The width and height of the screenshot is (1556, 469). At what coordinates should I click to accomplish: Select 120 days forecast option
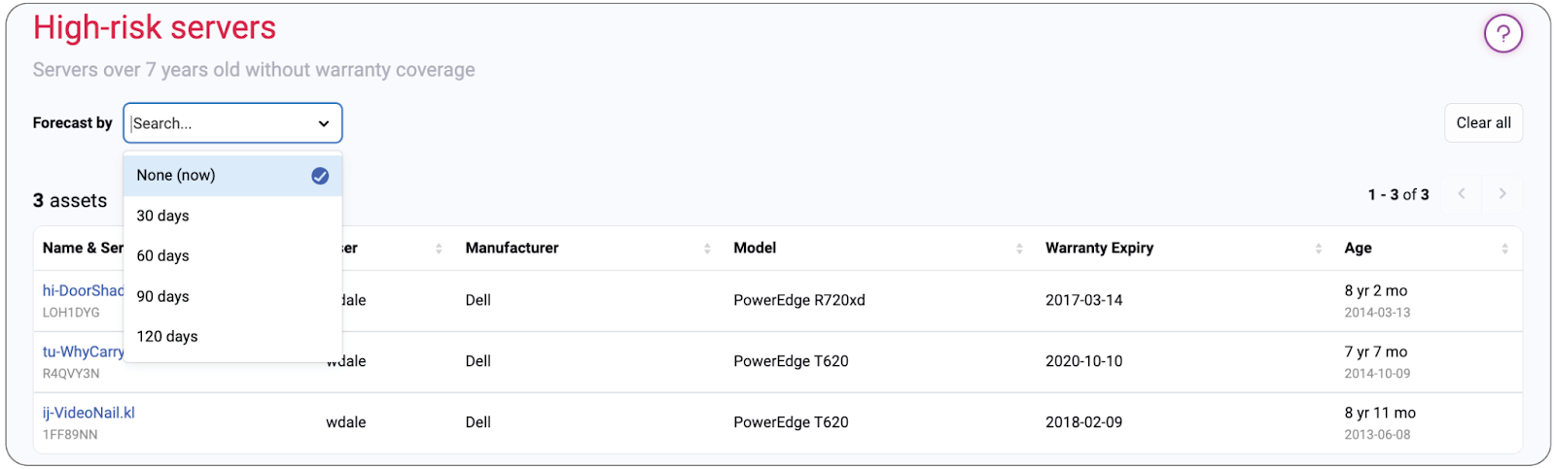click(x=167, y=336)
